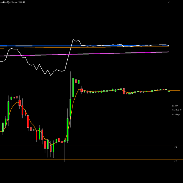Click the tallest green candlestick at the price spike
Screen dimensions: 183x183
coord(73,87)
